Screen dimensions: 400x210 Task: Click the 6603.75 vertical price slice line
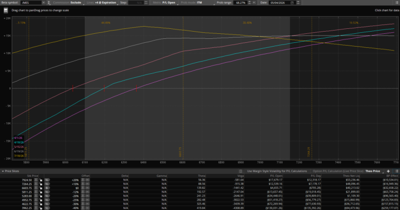tap(183, 88)
